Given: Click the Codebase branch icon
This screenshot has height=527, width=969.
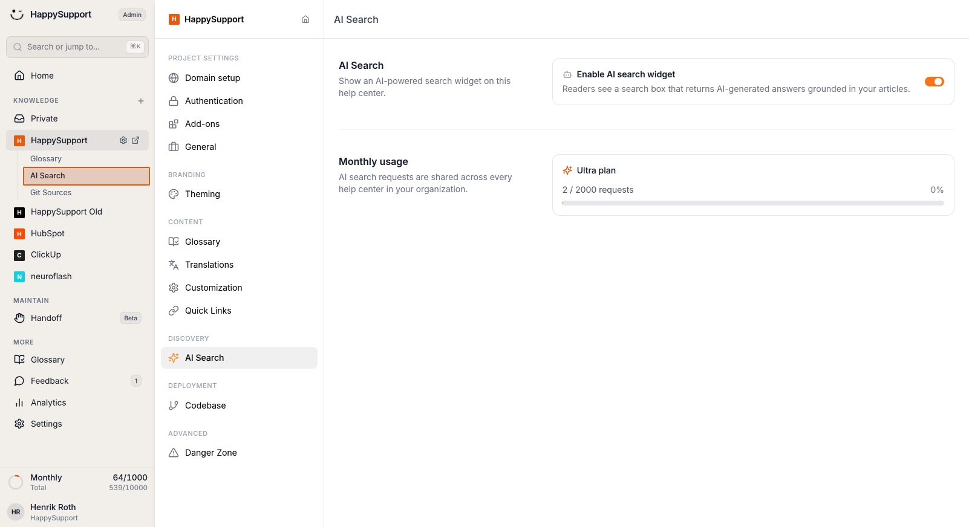Looking at the screenshot, I should (174, 406).
